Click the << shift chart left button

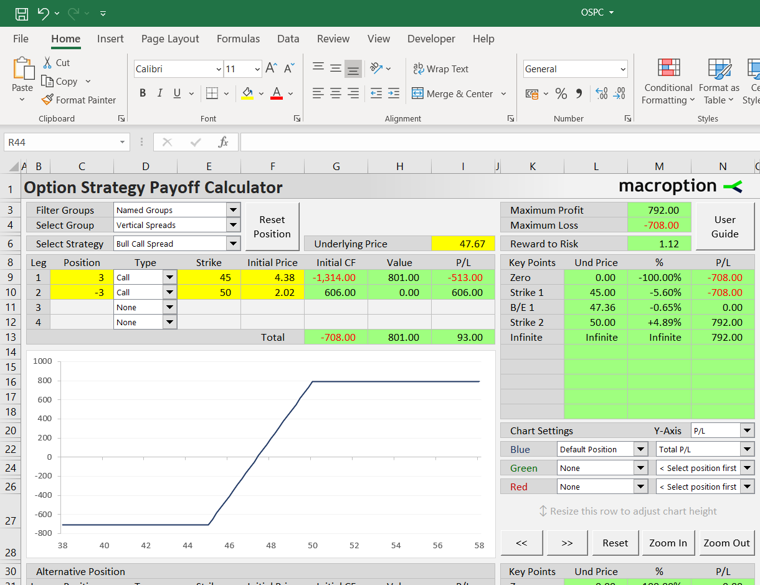(521, 543)
